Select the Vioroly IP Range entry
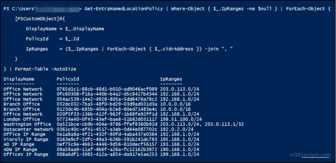The image size is (336, 163). [x=25, y=139]
